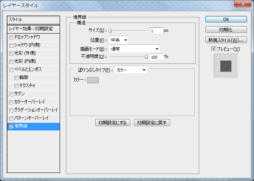Enable the ベベルとエンボス checkbox
Viewport: 254px width, 181px height.
click(11, 70)
